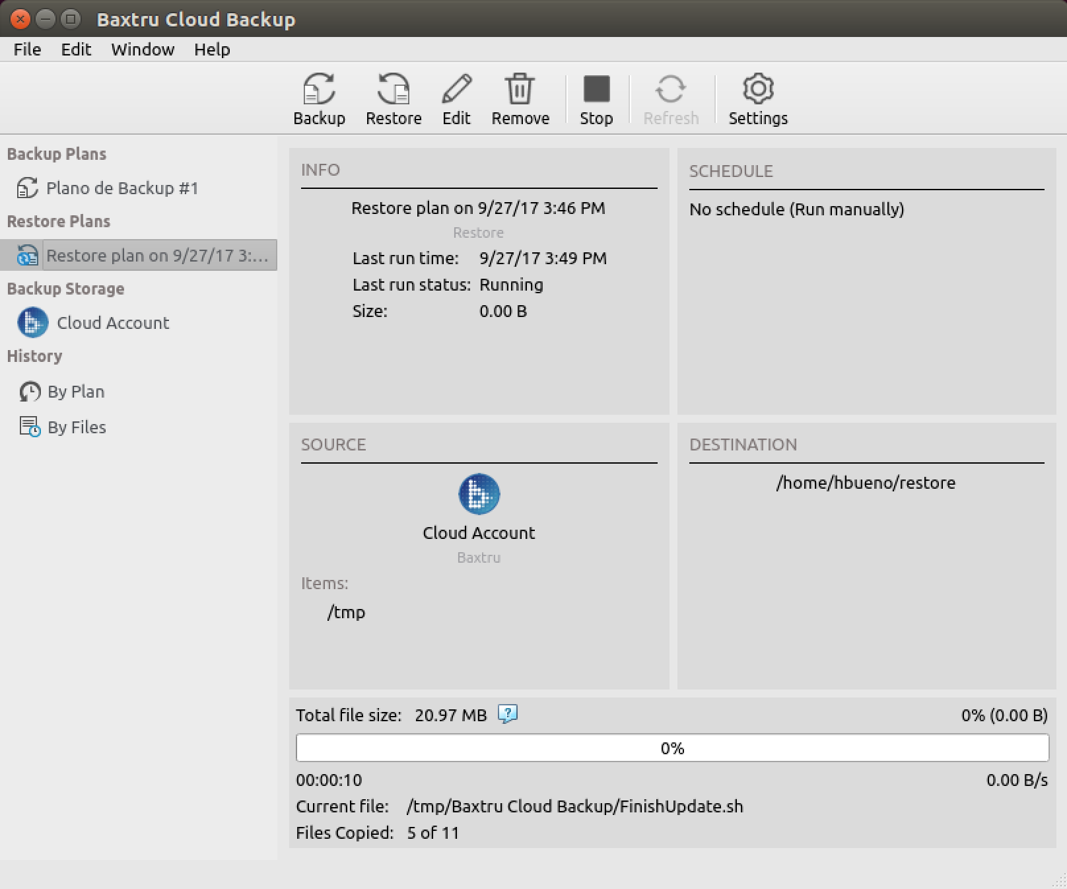Open the Window menu
The height and width of the screenshot is (889, 1067).
point(143,50)
